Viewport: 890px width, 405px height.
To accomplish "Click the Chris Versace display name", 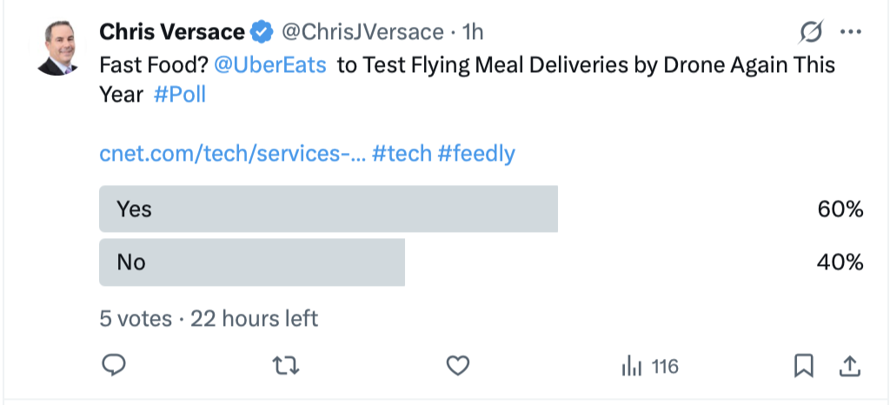I will 172,33.
